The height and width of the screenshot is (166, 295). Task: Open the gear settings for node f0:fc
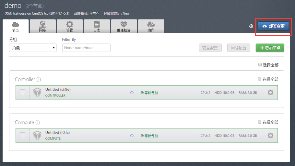coord(270,136)
